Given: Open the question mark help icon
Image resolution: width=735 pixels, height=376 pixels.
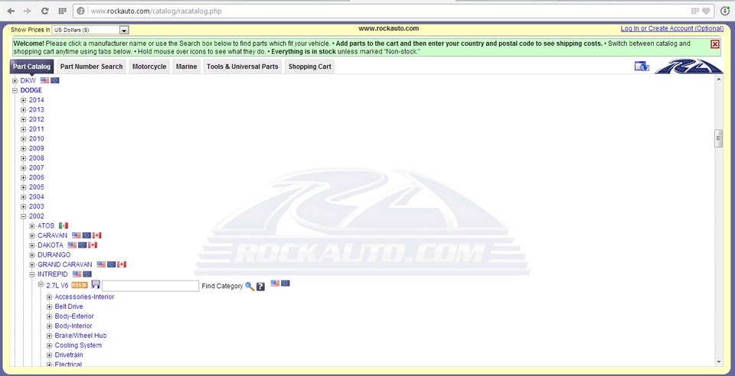Looking at the screenshot, I should 260,287.
